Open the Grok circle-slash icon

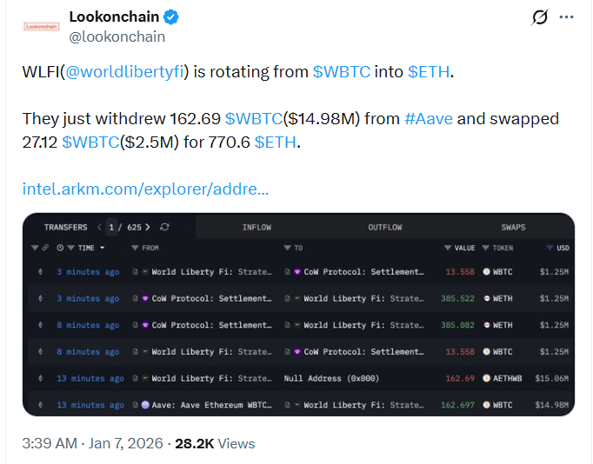pos(539,17)
